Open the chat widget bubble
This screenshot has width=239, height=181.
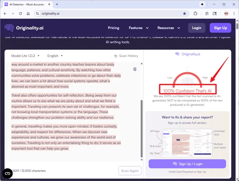coord(8,173)
